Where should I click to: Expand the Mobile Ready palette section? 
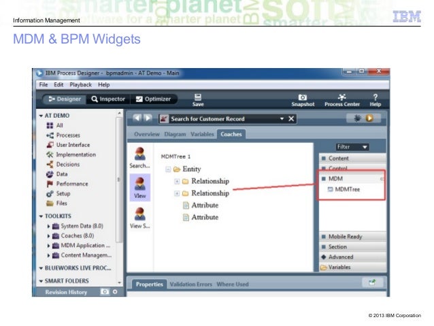(x=352, y=237)
